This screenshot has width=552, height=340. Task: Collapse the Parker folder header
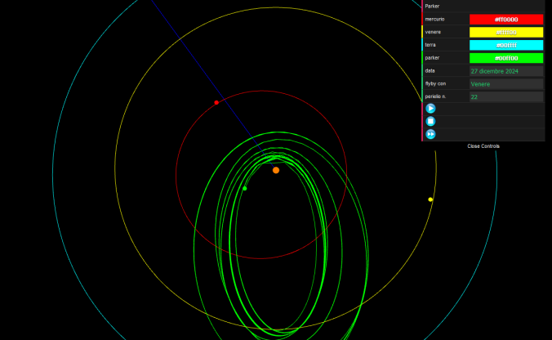click(483, 6)
